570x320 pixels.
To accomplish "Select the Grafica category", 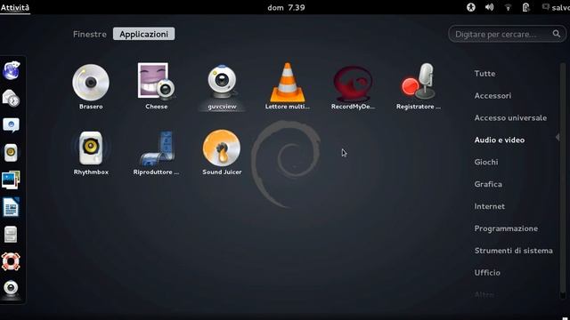I will pos(488,184).
